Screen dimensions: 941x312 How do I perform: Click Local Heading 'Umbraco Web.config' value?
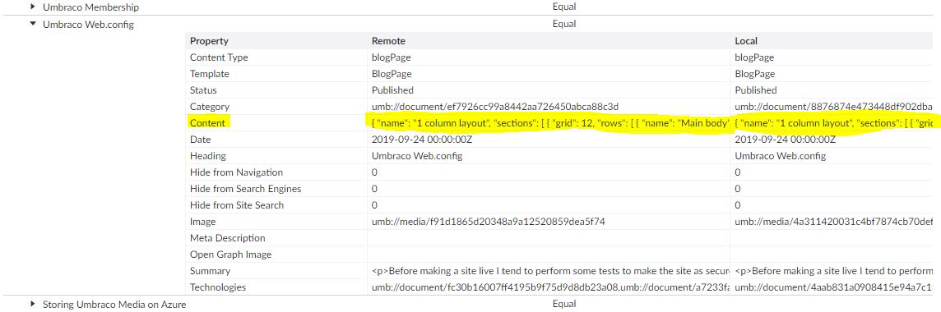(x=780, y=156)
